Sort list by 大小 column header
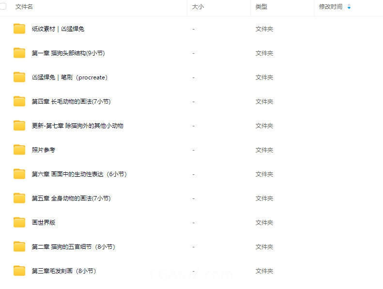The width and height of the screenshot is (383, 289). [198, 7]
